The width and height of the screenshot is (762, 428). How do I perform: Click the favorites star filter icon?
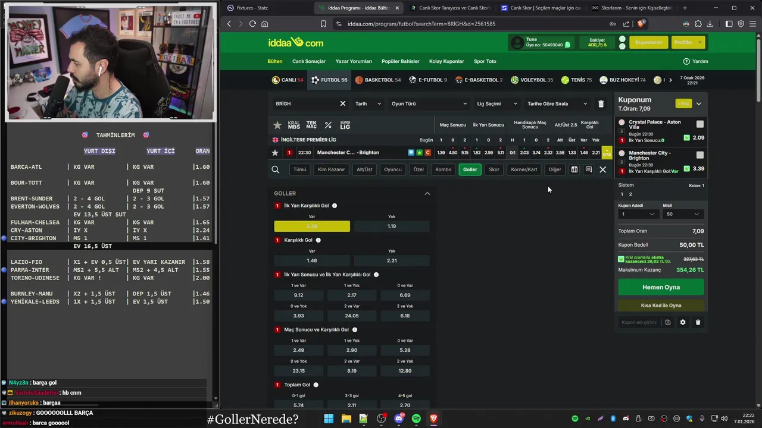click(x=277, y=125)
